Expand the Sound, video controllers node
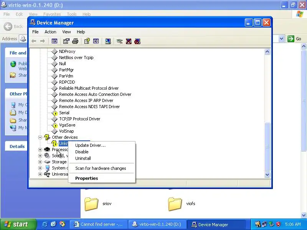This screenshot has height=230, width=307. coord(40,156)
